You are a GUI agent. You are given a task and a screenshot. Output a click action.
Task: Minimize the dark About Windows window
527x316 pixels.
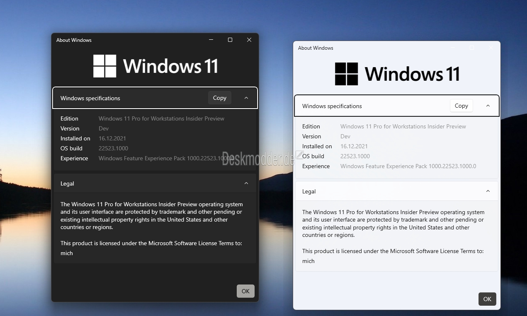tap(211, 40)
